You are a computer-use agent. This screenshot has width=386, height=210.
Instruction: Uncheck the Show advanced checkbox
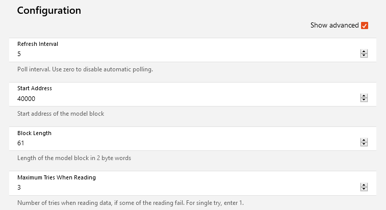pos(365,25)
